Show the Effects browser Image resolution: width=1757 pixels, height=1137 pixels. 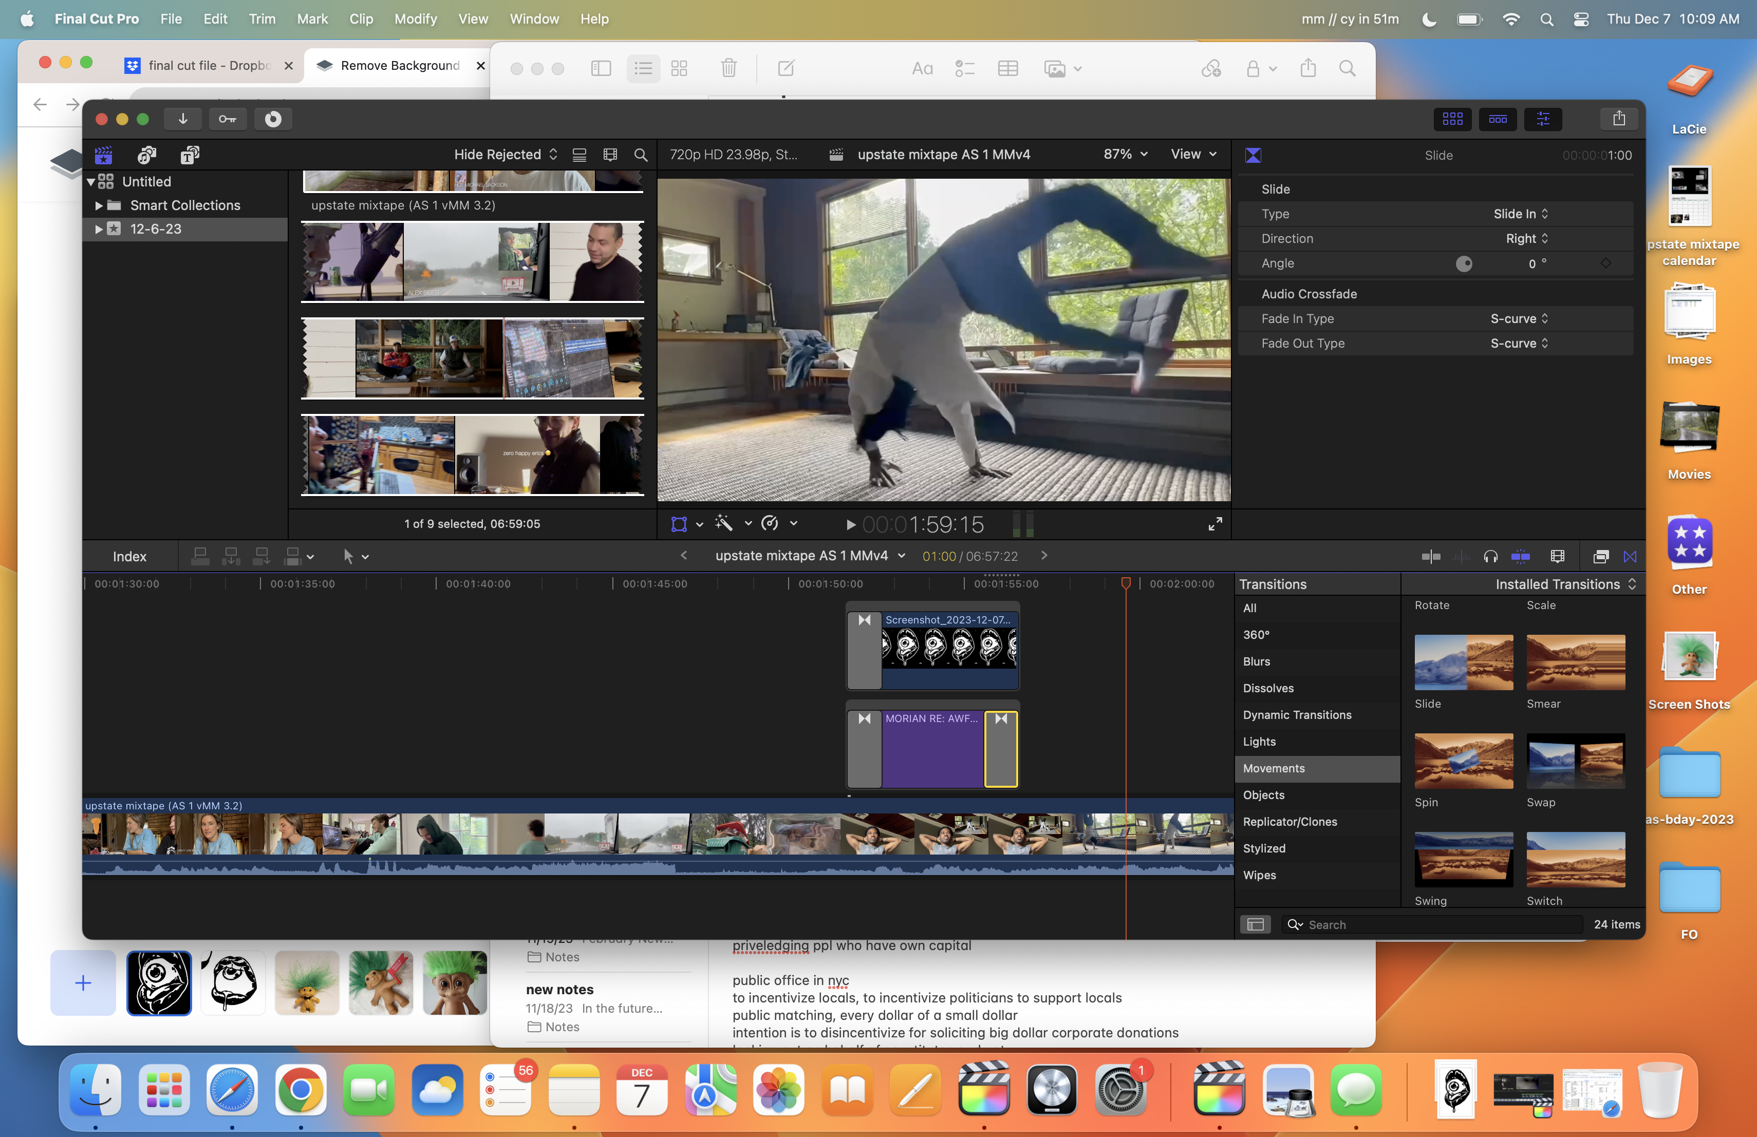pos(1600,556)
